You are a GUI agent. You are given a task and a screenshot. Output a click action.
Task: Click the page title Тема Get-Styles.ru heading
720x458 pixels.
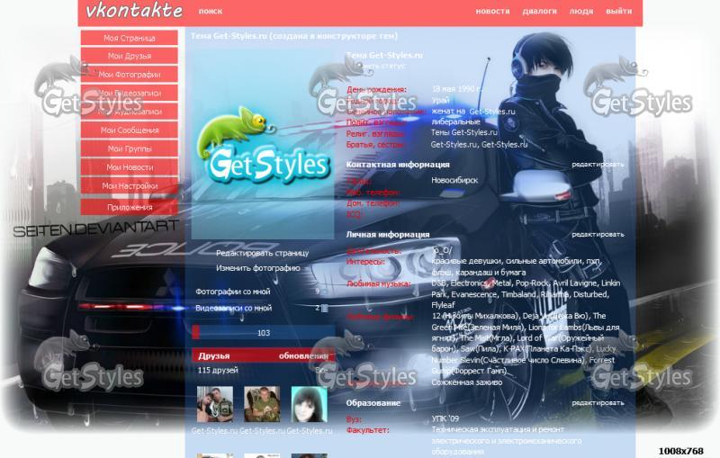coord(294,36)
